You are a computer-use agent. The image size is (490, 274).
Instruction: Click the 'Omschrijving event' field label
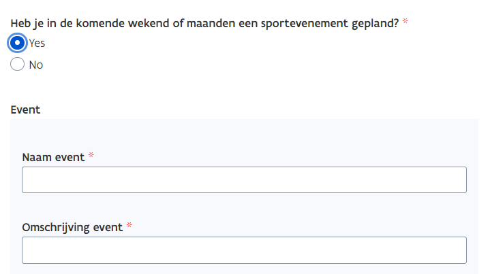point(72,227)
